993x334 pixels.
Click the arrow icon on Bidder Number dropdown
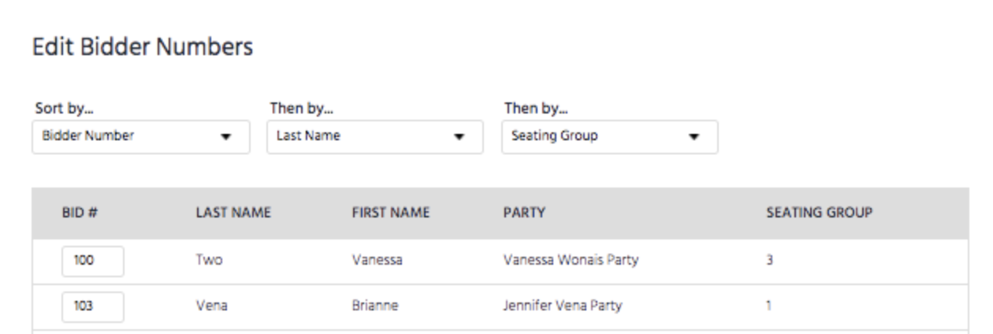tap(226, 137)
